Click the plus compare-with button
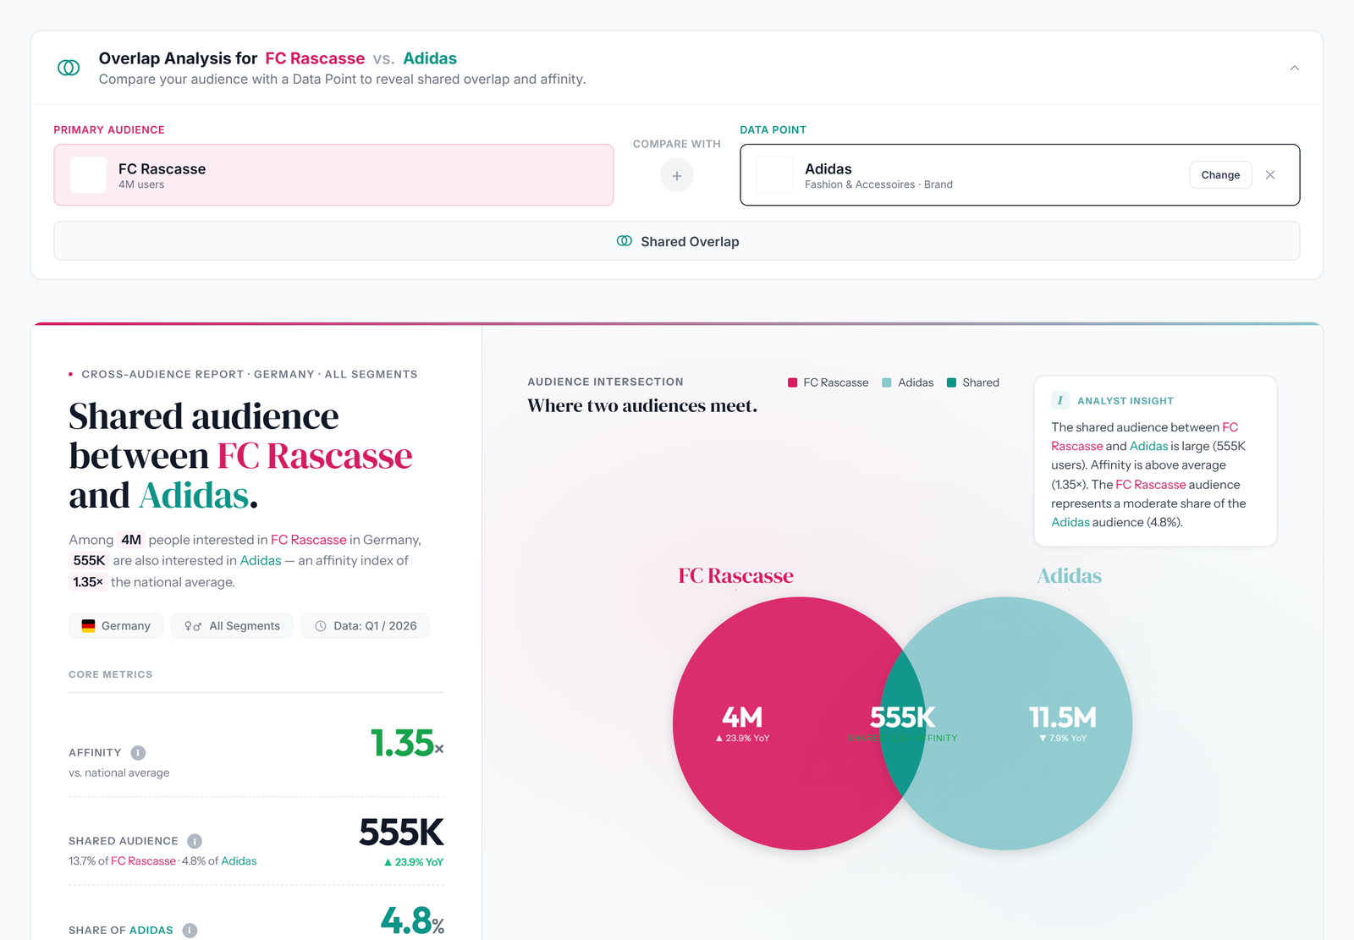This screenshot has height=940, width=1354. (x=677, y=175)
